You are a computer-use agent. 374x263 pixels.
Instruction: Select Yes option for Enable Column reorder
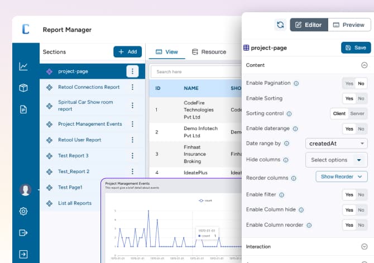tap(349, 225)
